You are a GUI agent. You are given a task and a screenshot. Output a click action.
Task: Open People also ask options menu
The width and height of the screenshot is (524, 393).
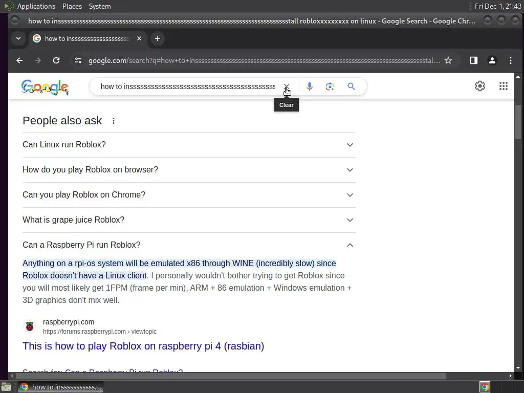(114, 121)
